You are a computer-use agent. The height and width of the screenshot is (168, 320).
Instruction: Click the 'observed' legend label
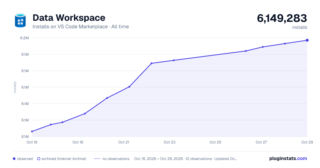click(x=25, y=159)
